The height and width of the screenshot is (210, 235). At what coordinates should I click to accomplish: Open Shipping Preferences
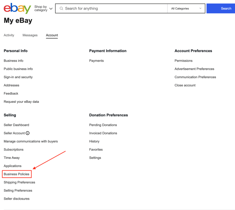(x=19, y=182)
